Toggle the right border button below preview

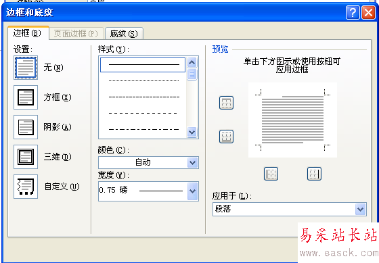click(314, 174)
